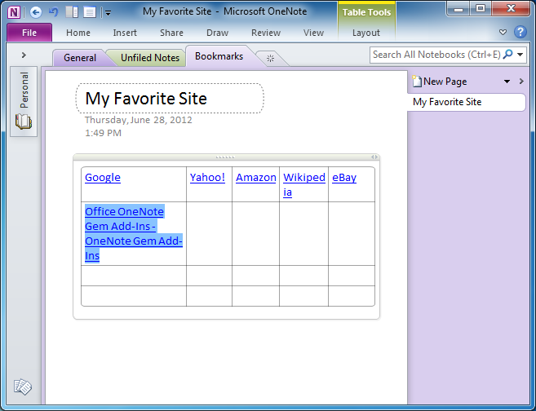This screenshot has height=411, width=536.
Task: Select the Bookmarks section tab
Action: (219, 56)
